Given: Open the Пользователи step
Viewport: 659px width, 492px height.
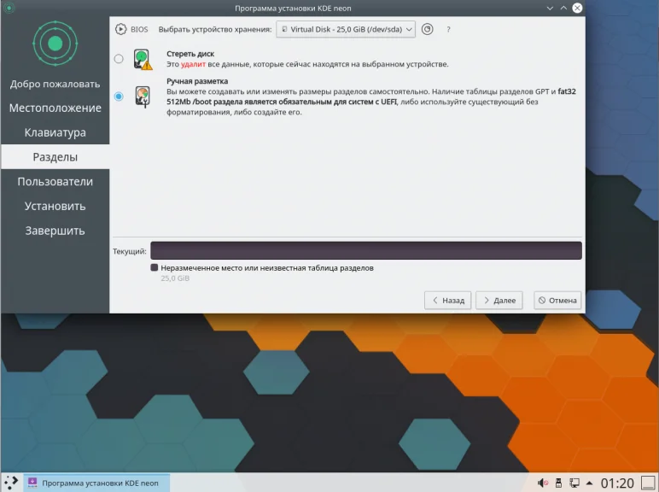Looking at the screenshot, I should point(55,182).
